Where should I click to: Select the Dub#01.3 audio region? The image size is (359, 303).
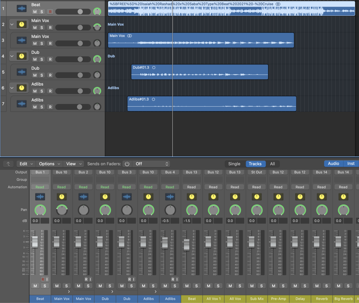[200, 72]
